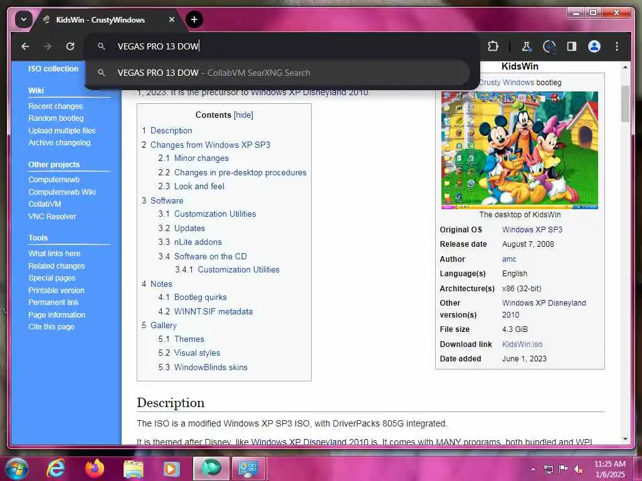Close the KidsWin - CrustyWindows tab

(172, 19)
